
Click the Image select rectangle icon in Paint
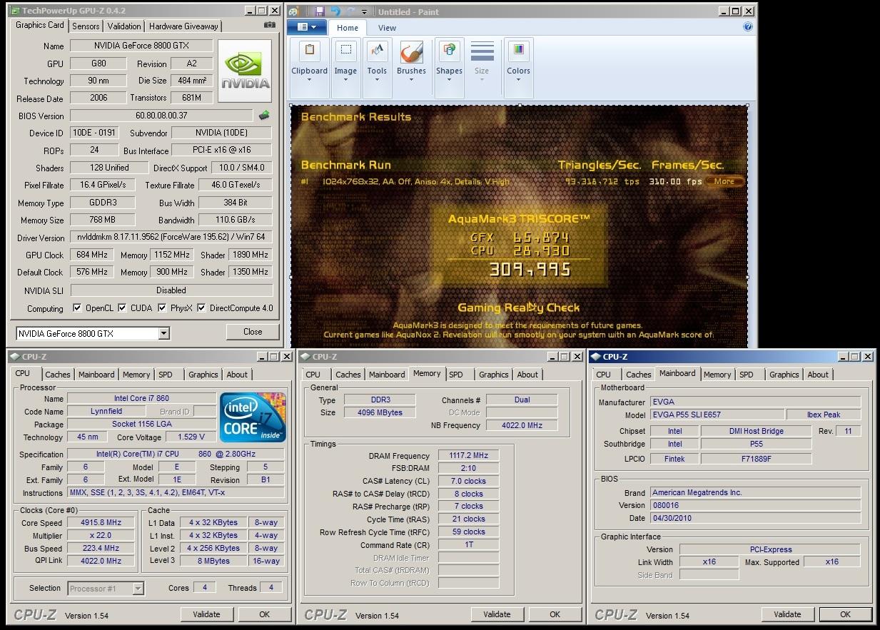(x=345, y=51)
